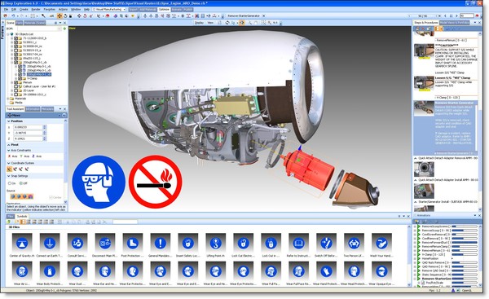Image resolution: width=489 pixels, height=299 pixels.
Task: Expand the Pivot section
Action: [x=8, y=145]
